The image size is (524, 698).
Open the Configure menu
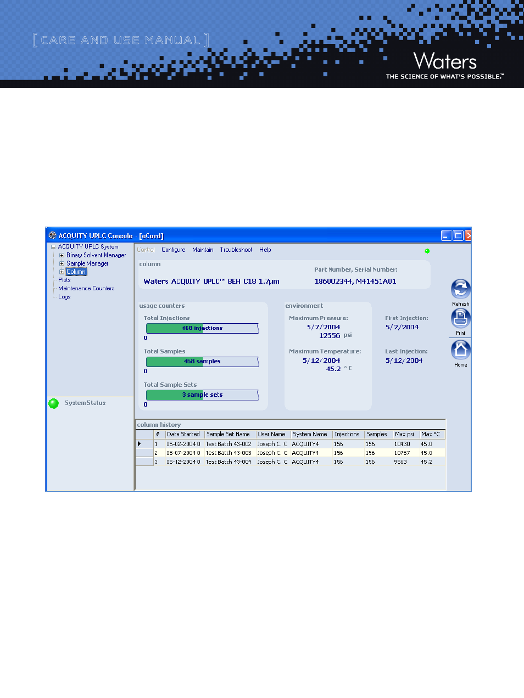[x=174, y=250]
